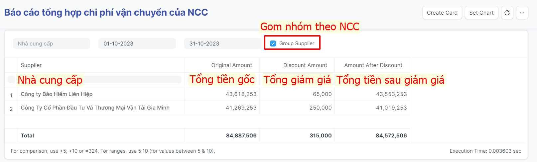
Task: Open the 01-10-2023 start date picker
Action: point(137,43)
